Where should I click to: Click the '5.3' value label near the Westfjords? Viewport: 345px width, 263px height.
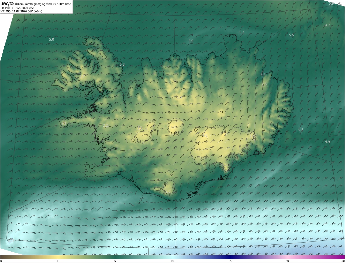[122, 64]
